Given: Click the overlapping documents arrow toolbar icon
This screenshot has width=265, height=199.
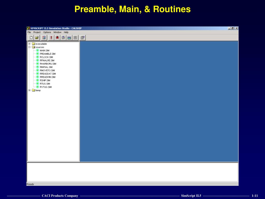Looking at the screenshot, I should pyautogui.click(x=44, y=38).
